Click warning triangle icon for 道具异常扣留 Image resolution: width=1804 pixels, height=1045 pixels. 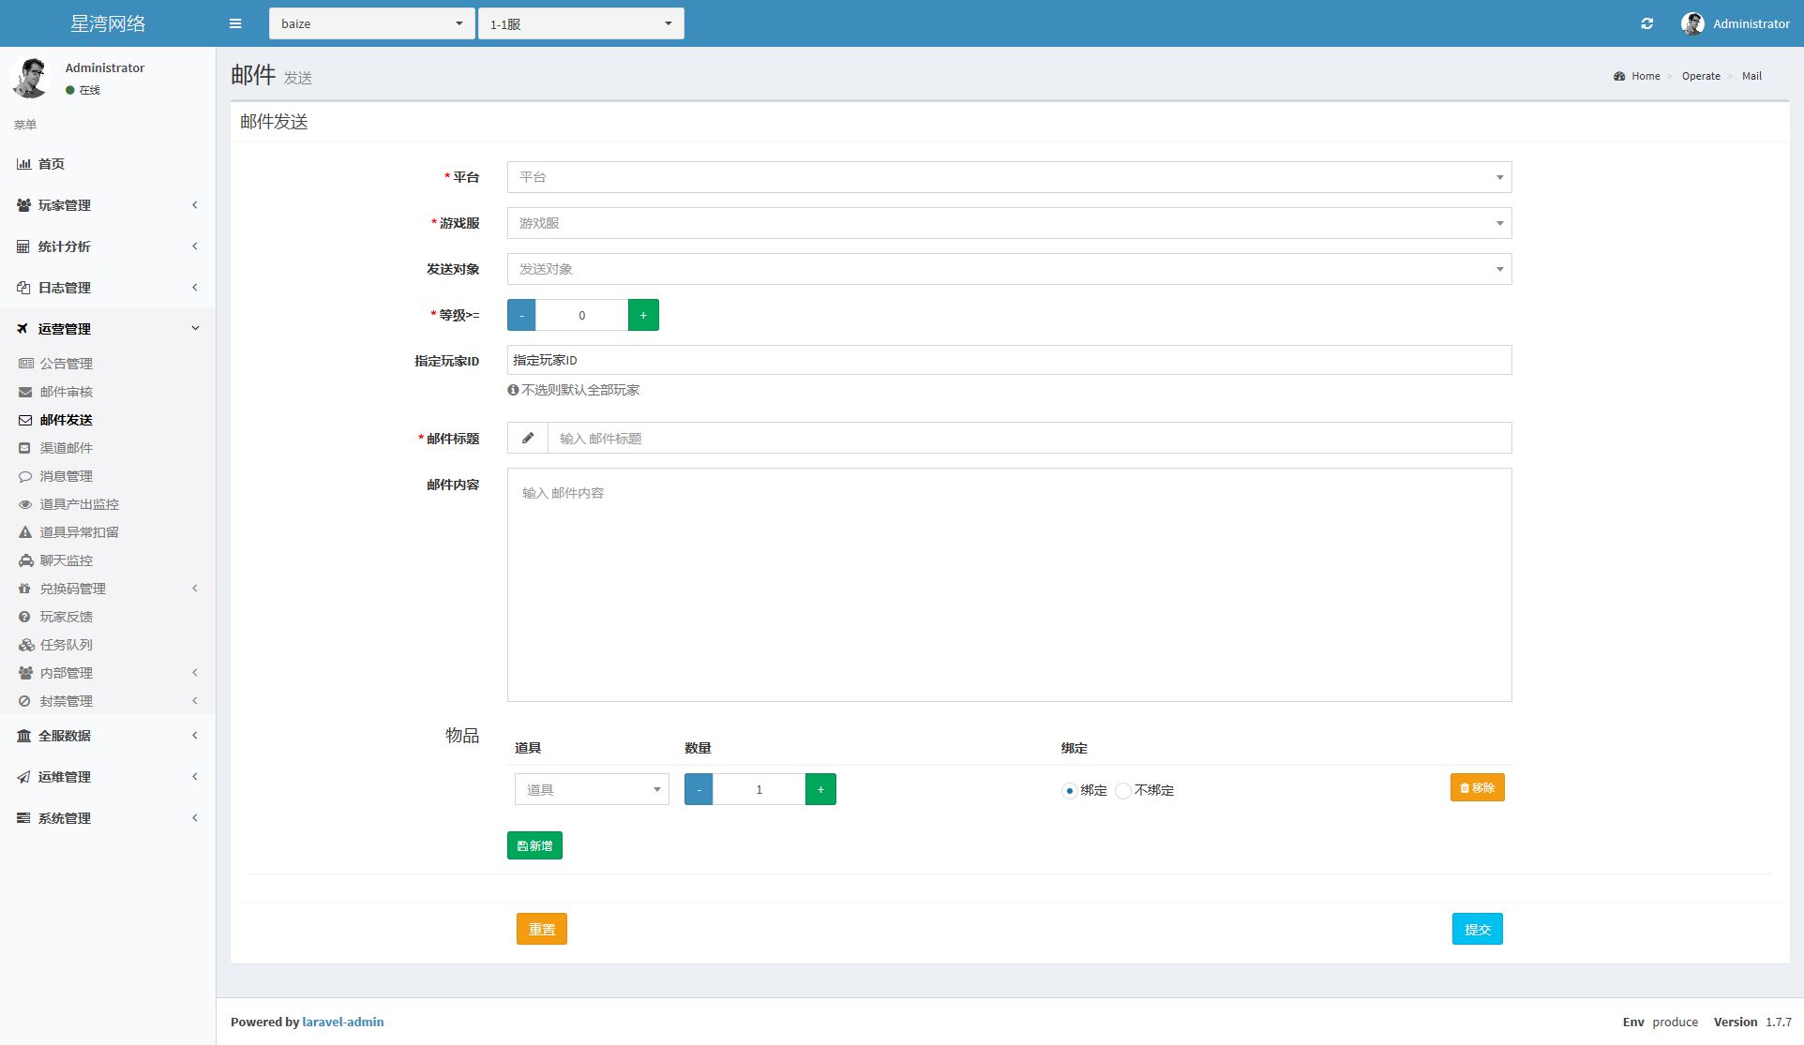[x=25, y=532]
